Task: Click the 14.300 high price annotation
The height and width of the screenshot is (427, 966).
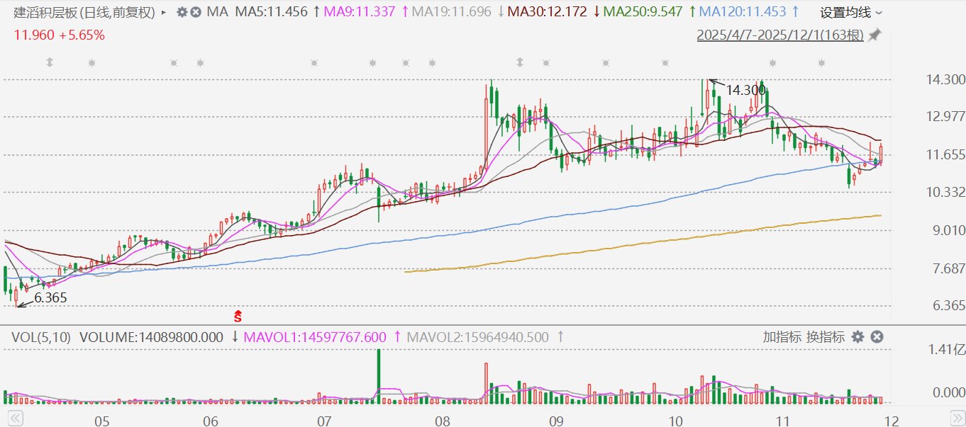Action: tap(744, 90)
